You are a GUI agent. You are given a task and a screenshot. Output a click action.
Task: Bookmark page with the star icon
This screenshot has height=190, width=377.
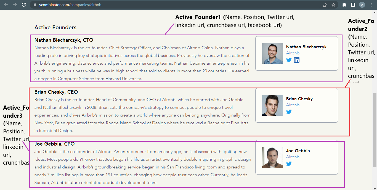pyautogui.click(x=333, y=5)
